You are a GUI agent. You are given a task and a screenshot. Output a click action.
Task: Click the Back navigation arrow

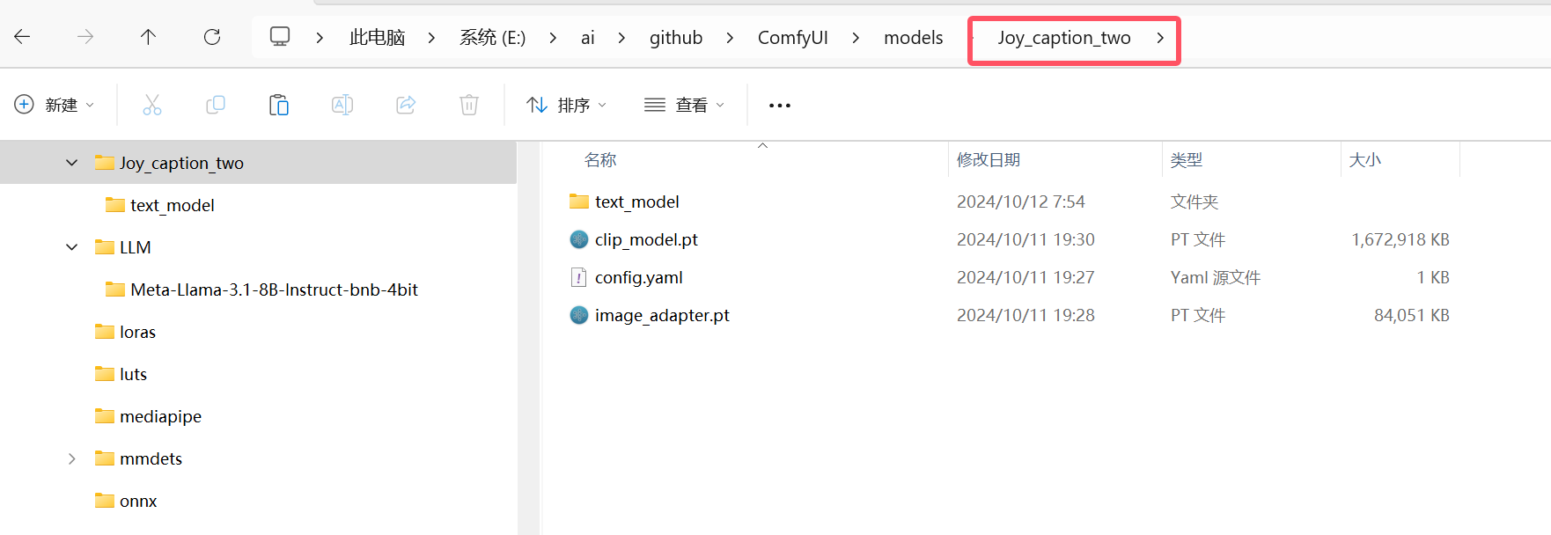click(23, 37)
